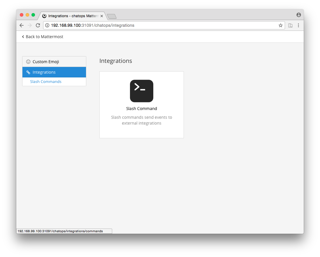
Task: Select the Integrations - chatops Mattermost tab
Action: [73, 16]
